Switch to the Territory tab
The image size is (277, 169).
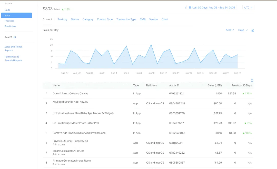(62, 19)
